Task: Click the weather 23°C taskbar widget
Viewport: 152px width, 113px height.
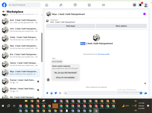Action: tap(125, 106)
